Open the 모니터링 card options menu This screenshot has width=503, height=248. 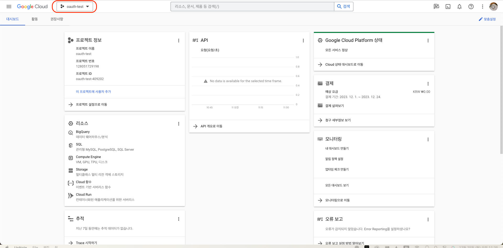[x=428, y=139]
